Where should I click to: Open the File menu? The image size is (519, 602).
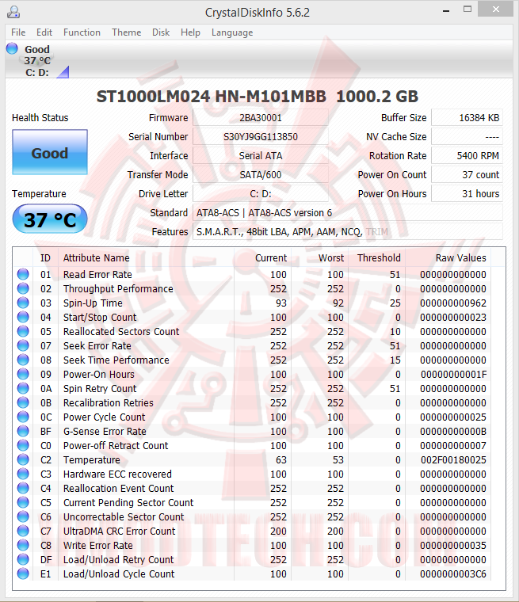click(x=18, y=32)
